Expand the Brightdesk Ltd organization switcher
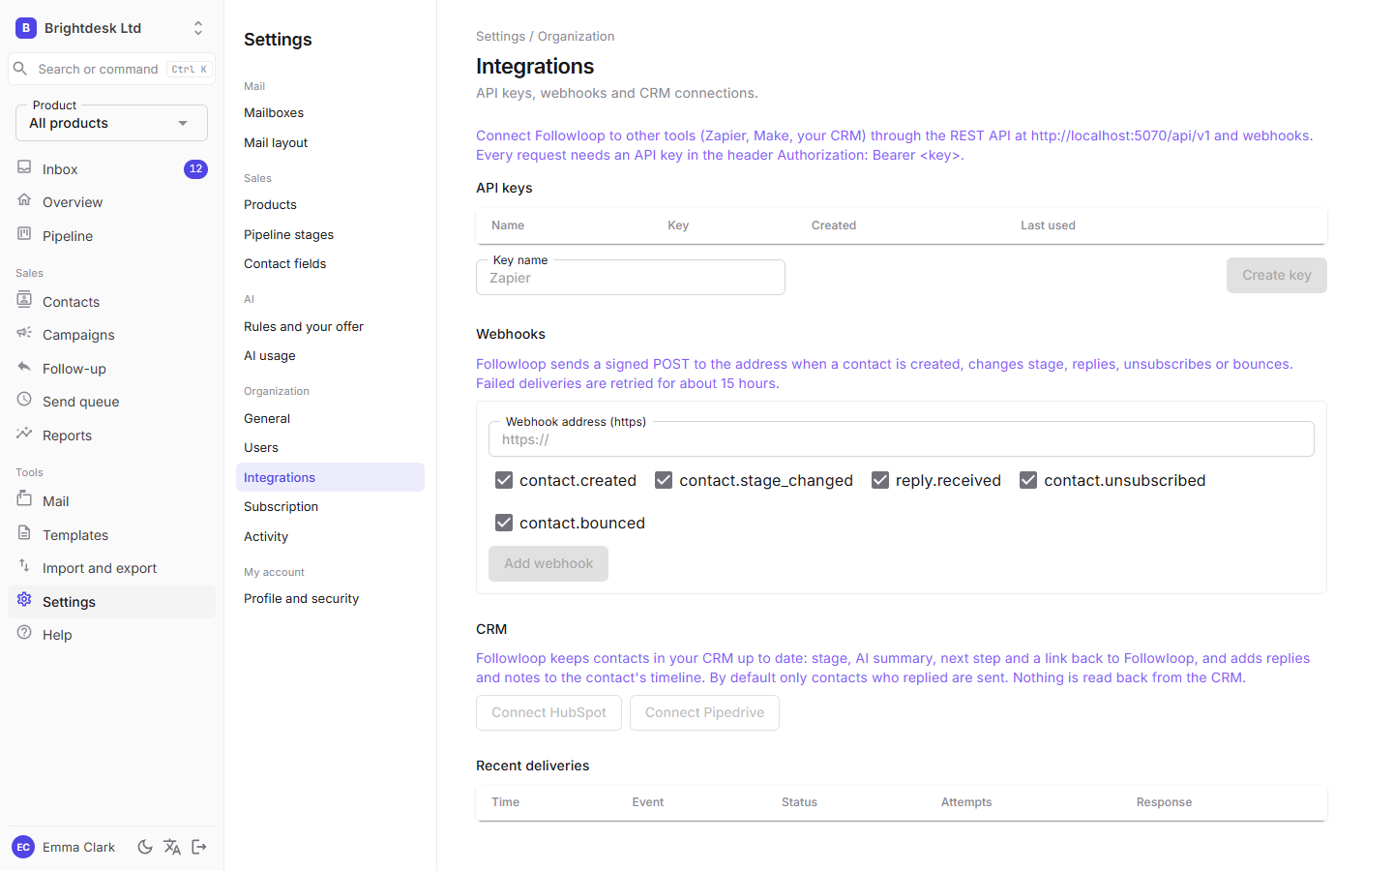The height and width of the screenshot is (871, 1393). click(x=111, y=28)
